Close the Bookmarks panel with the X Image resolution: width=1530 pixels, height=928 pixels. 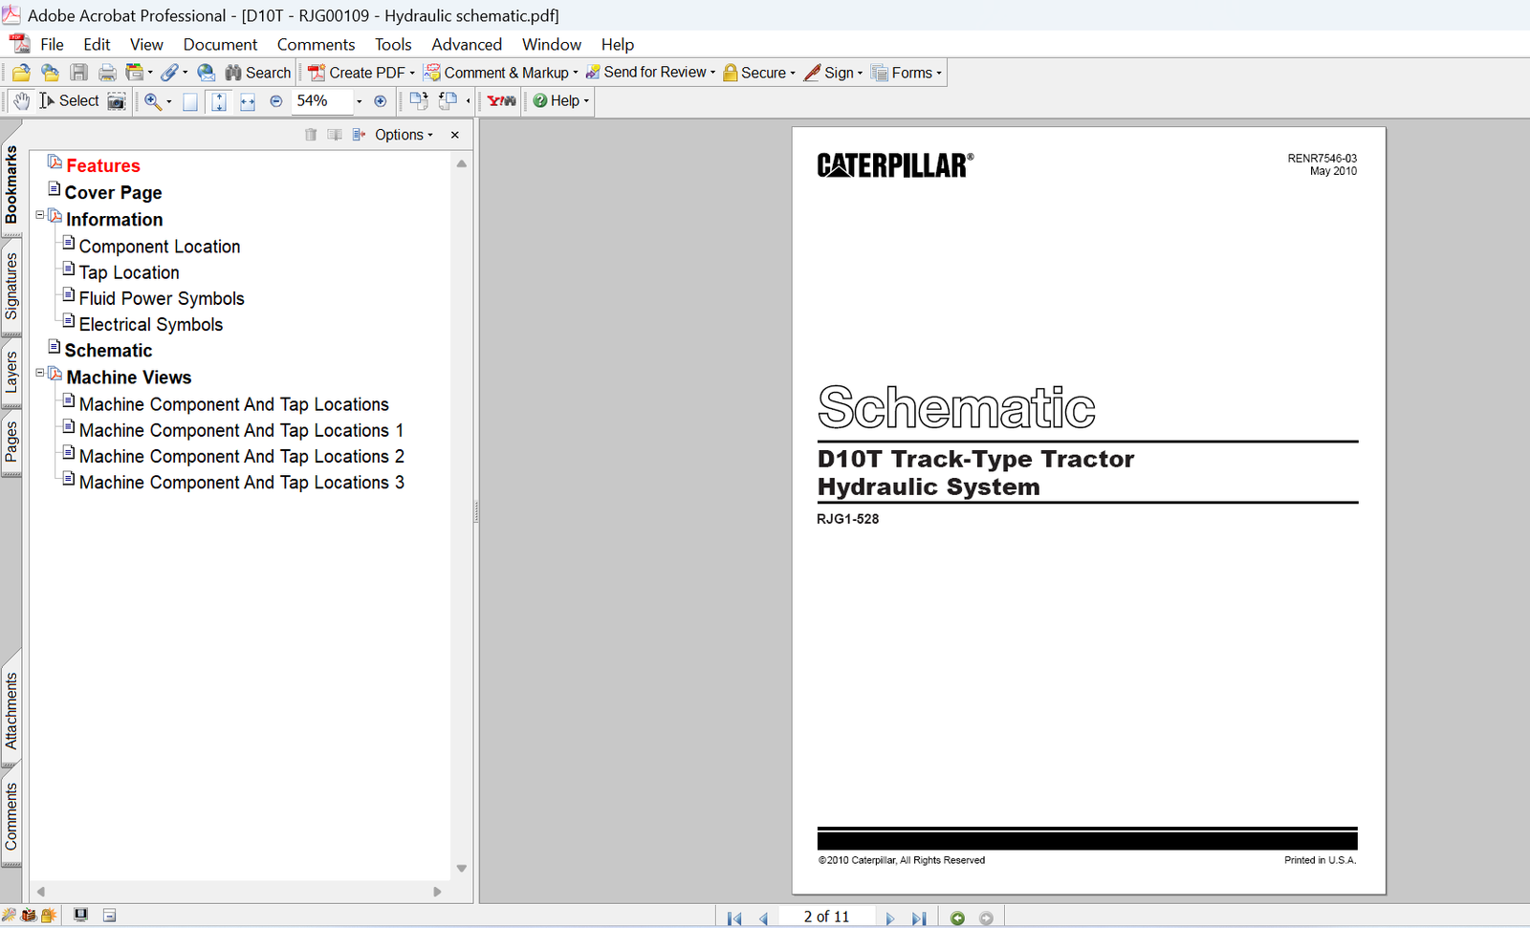[x=455, y=135]
